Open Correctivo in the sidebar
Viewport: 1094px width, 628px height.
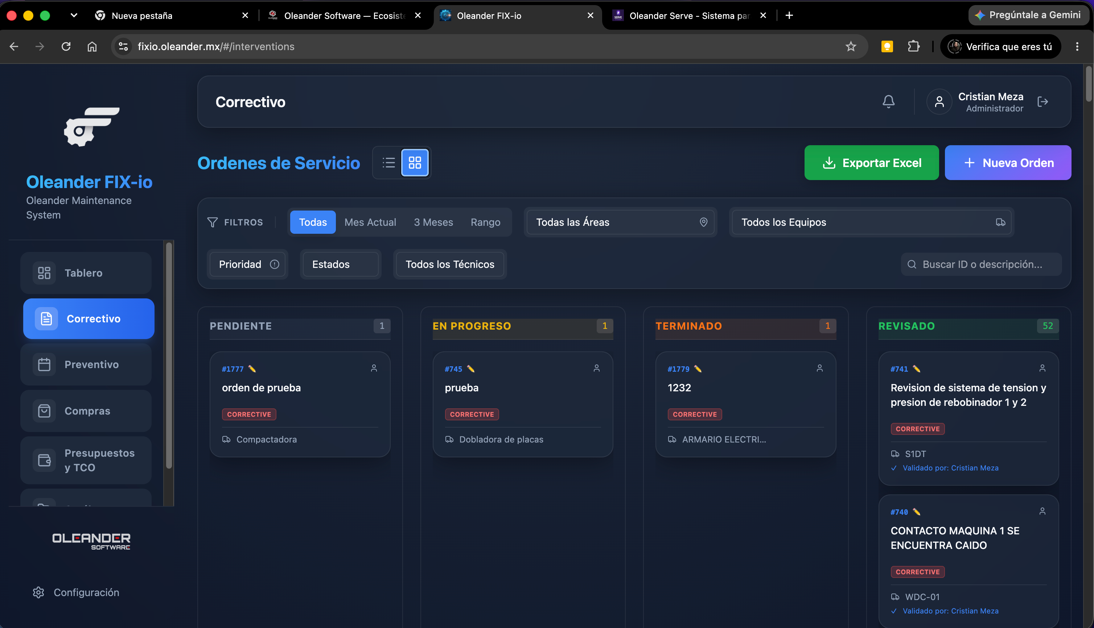[x=89, y=319]
